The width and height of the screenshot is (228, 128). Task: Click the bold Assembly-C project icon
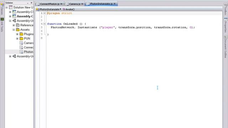click(14, 16)
